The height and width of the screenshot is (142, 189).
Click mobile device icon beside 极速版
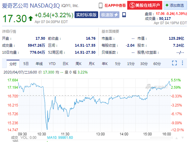(x=124, y=15)
